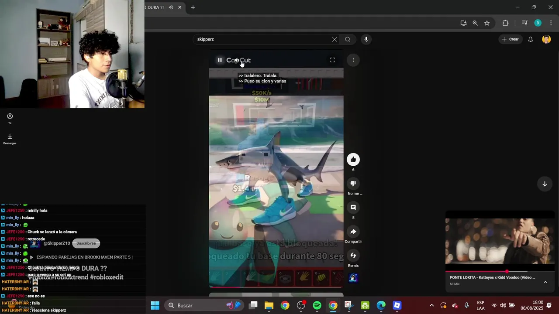Show hidden system tray icons
The width and height of the screenshot is (559, 314).
click(x=431, y=305)
